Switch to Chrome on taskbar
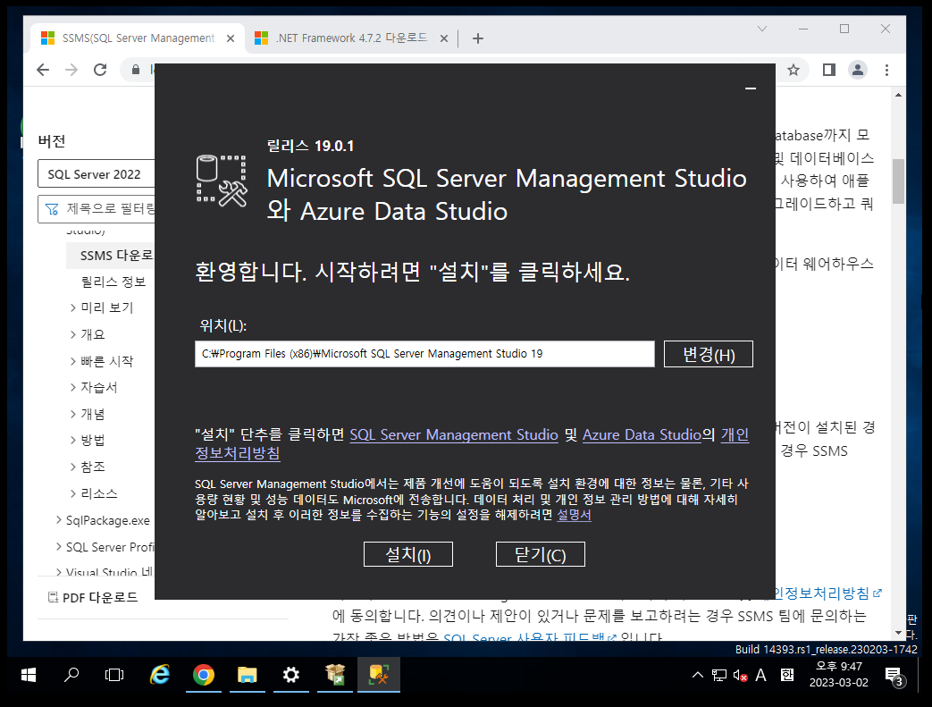Viewport: 932px width, 707px height. coord(203,675)
